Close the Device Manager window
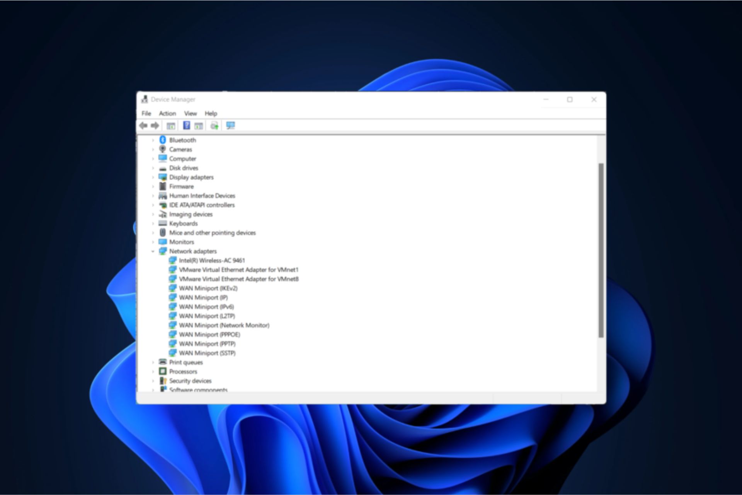 click(x=594, y=100)
